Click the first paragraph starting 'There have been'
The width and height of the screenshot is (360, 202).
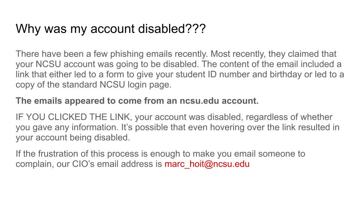coord(180,69)
